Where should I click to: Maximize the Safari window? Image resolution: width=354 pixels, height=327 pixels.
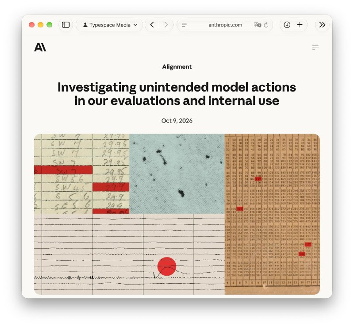tap(50, 25)
